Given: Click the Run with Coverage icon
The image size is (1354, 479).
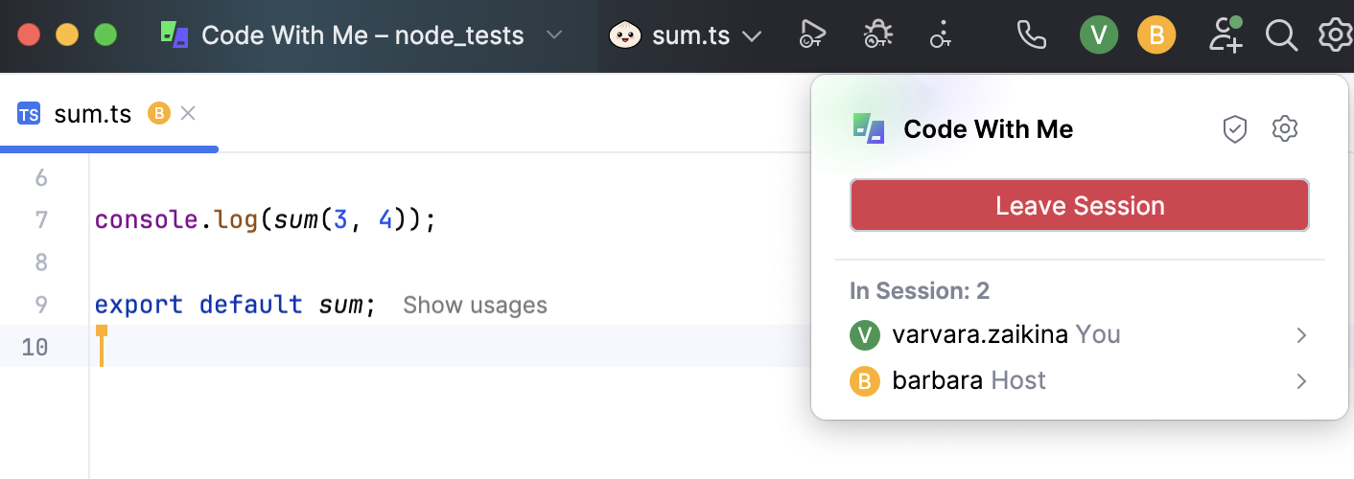Looking at the screenshot, I should click(941, 35).
